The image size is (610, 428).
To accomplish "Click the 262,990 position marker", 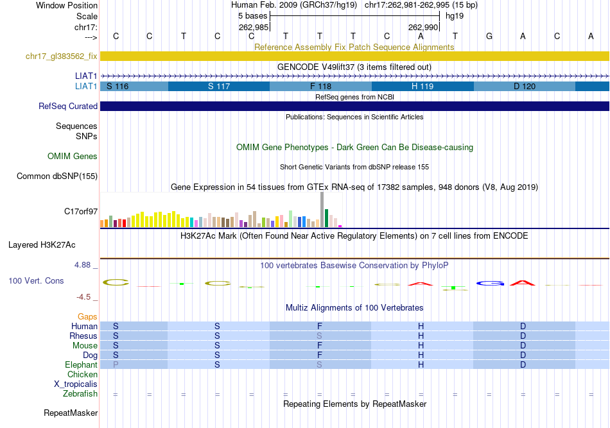I will click(423, 27).
